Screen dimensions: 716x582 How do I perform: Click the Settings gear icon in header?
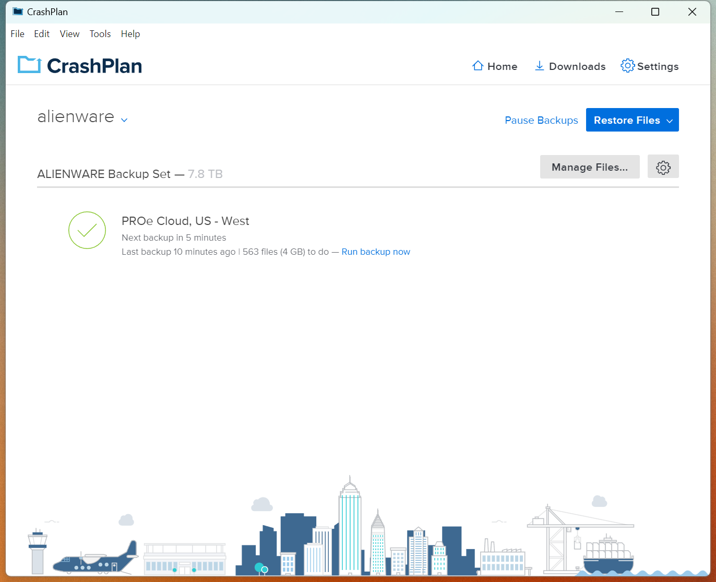[627, 66]
